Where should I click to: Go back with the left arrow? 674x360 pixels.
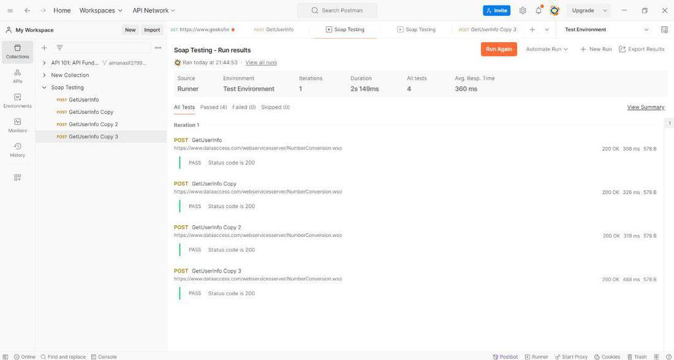(28, 11)
